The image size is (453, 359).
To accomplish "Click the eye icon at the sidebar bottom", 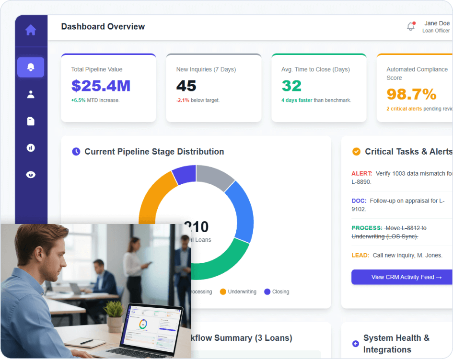I will 31,174.
